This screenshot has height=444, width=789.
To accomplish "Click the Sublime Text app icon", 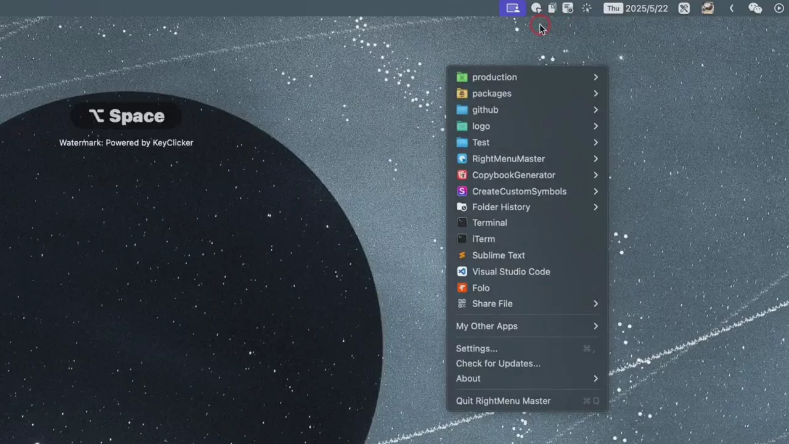I will (x=462, y=255).
